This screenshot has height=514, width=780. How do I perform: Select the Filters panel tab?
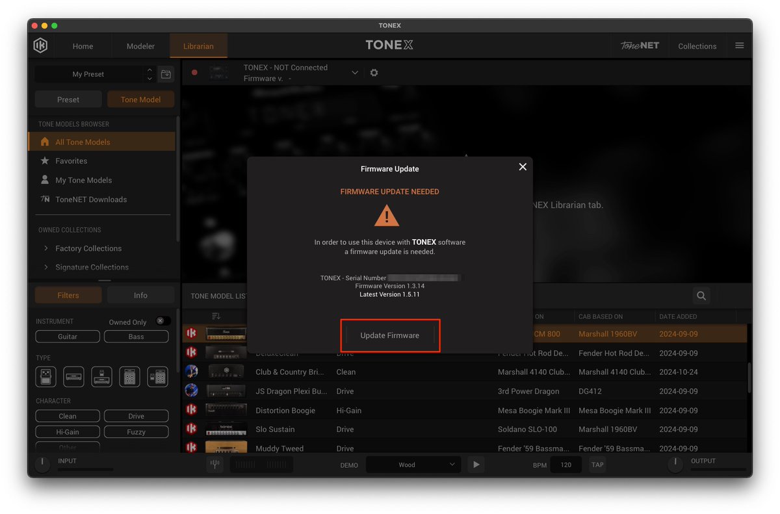(68, 295)
